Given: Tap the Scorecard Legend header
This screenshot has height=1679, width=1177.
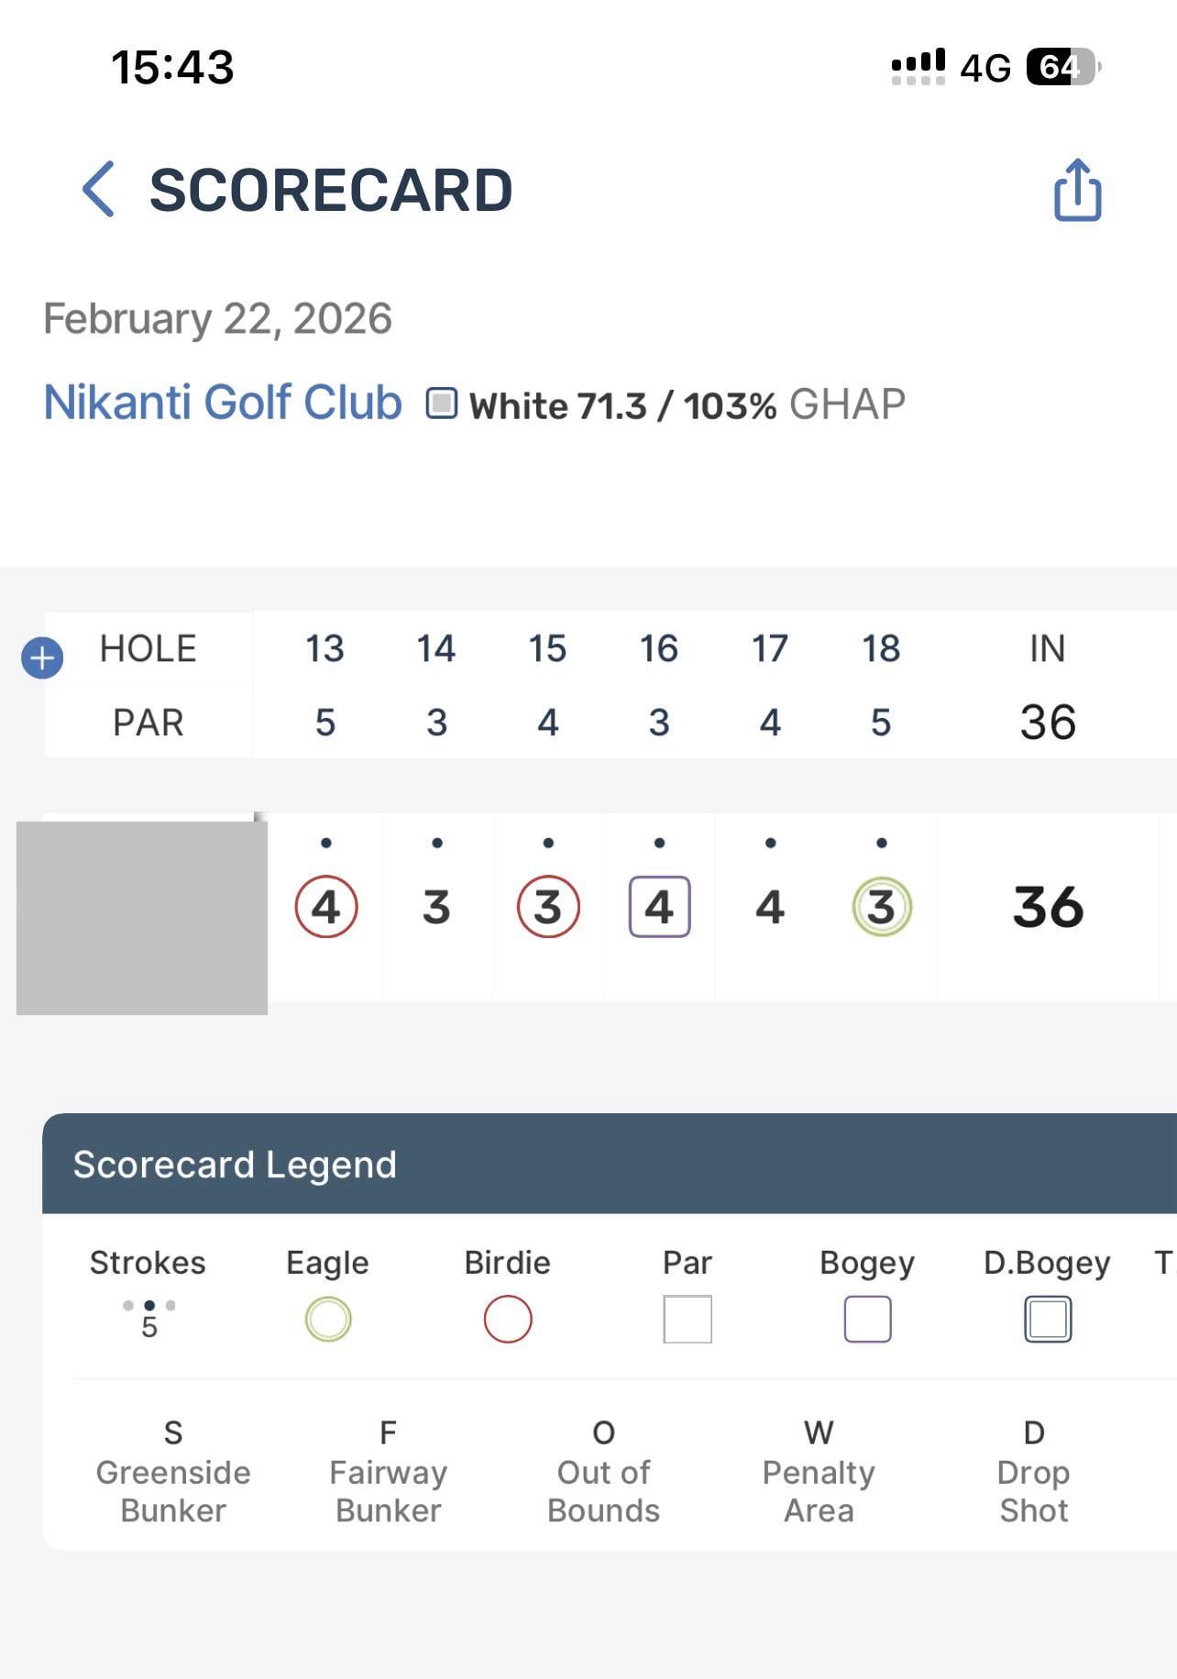Looking at the screenshot, I should [x=235, y=1165].
